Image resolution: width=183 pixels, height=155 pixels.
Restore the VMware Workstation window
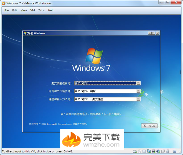click(168, 2)
